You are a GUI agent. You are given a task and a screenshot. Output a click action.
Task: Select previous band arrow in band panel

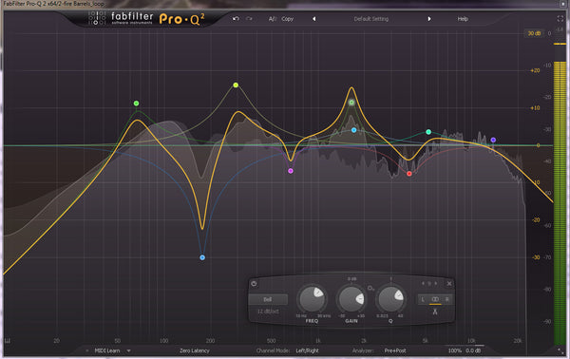click(423, 283)
